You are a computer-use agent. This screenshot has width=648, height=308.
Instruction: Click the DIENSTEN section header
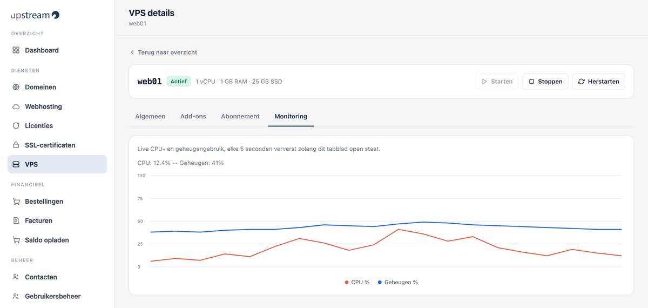(x=25, y=70)
